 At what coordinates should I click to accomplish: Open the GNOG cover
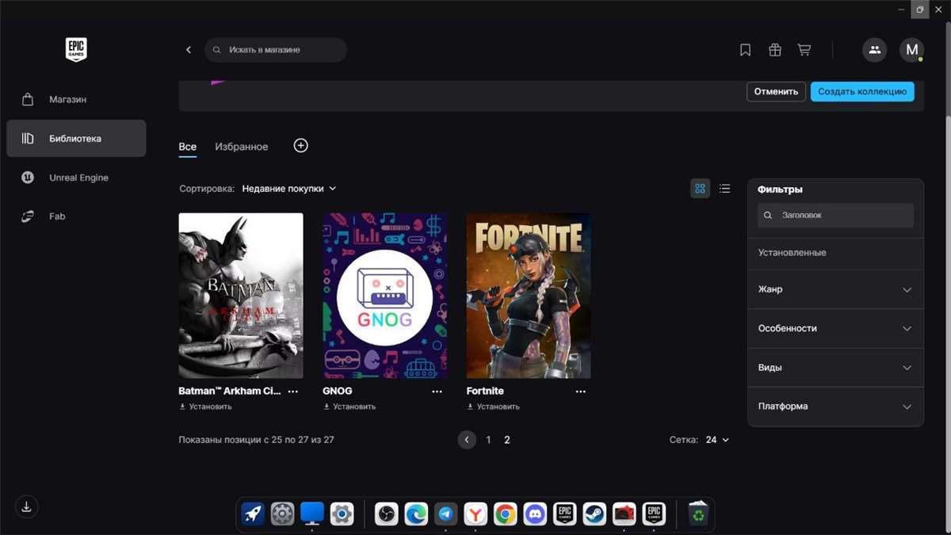pyautogui.click(x=385, y=296)
